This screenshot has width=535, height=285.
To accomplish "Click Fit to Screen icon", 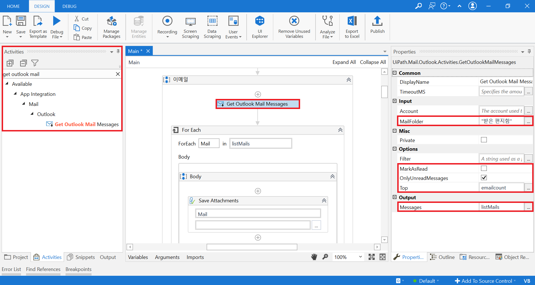I will [372, 257].
